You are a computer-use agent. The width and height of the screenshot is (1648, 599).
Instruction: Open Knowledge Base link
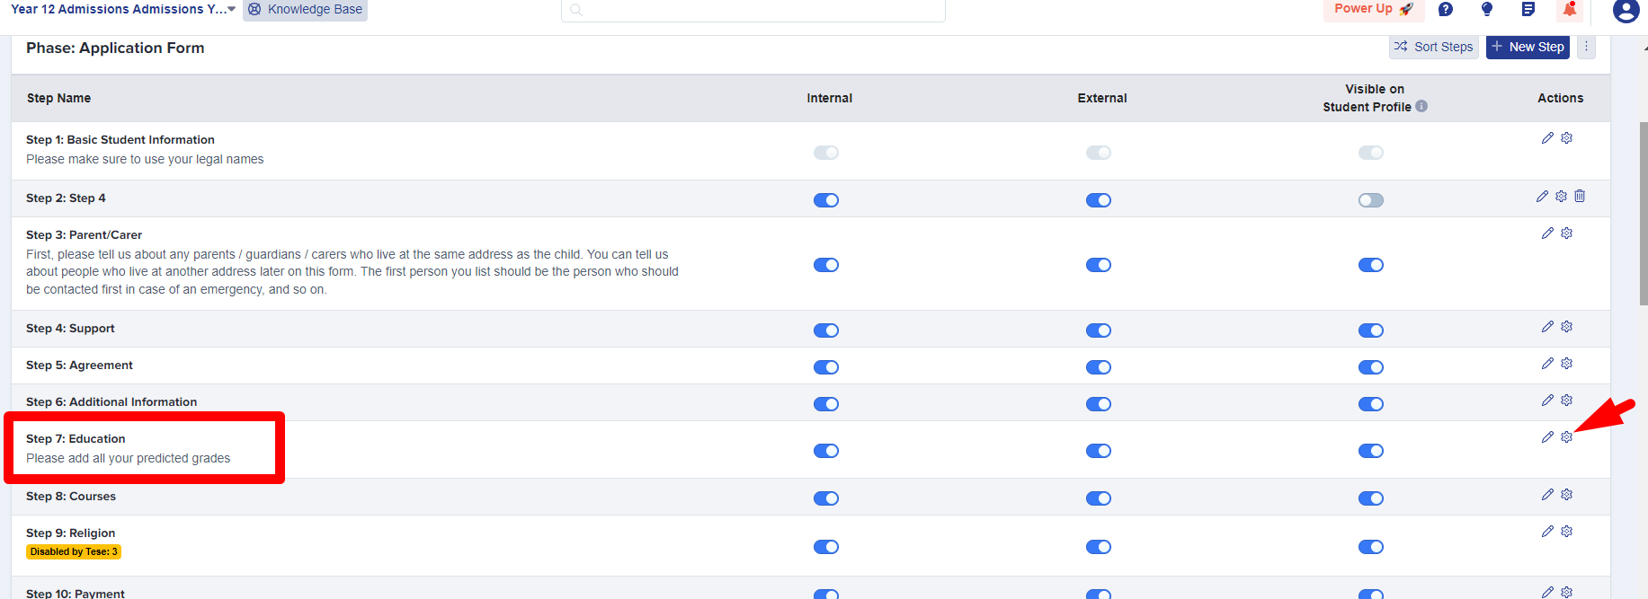click(305, 9)
